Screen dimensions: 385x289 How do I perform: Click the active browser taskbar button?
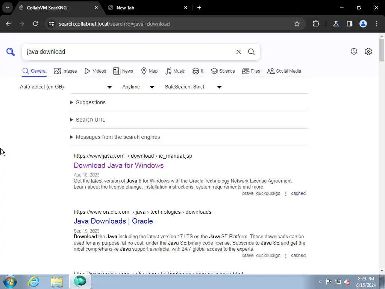click(80, 281)
